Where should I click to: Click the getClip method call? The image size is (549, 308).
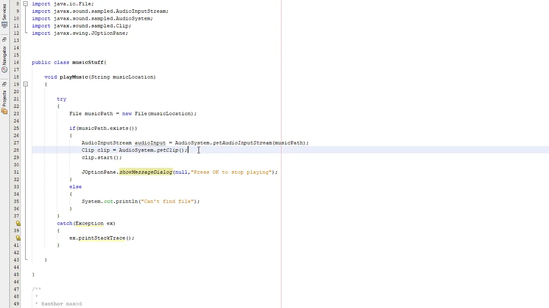pyautogui.click(x=168, y=150)
